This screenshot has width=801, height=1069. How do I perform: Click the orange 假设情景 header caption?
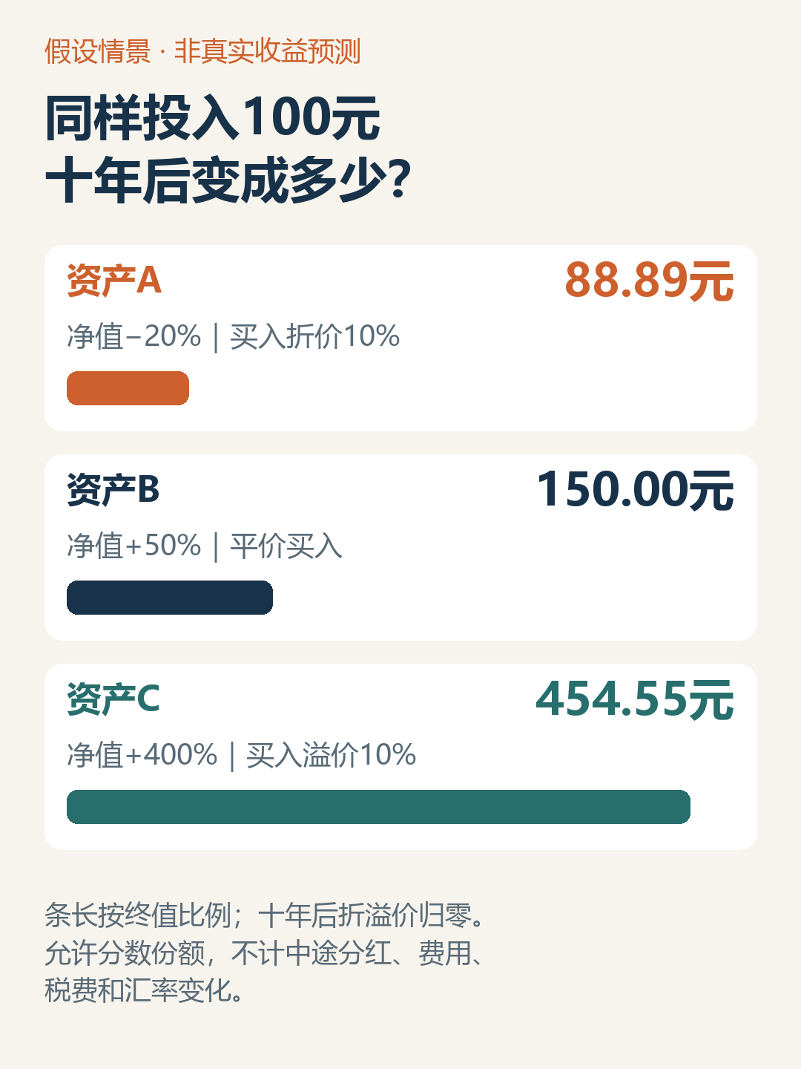click(202, 51)
